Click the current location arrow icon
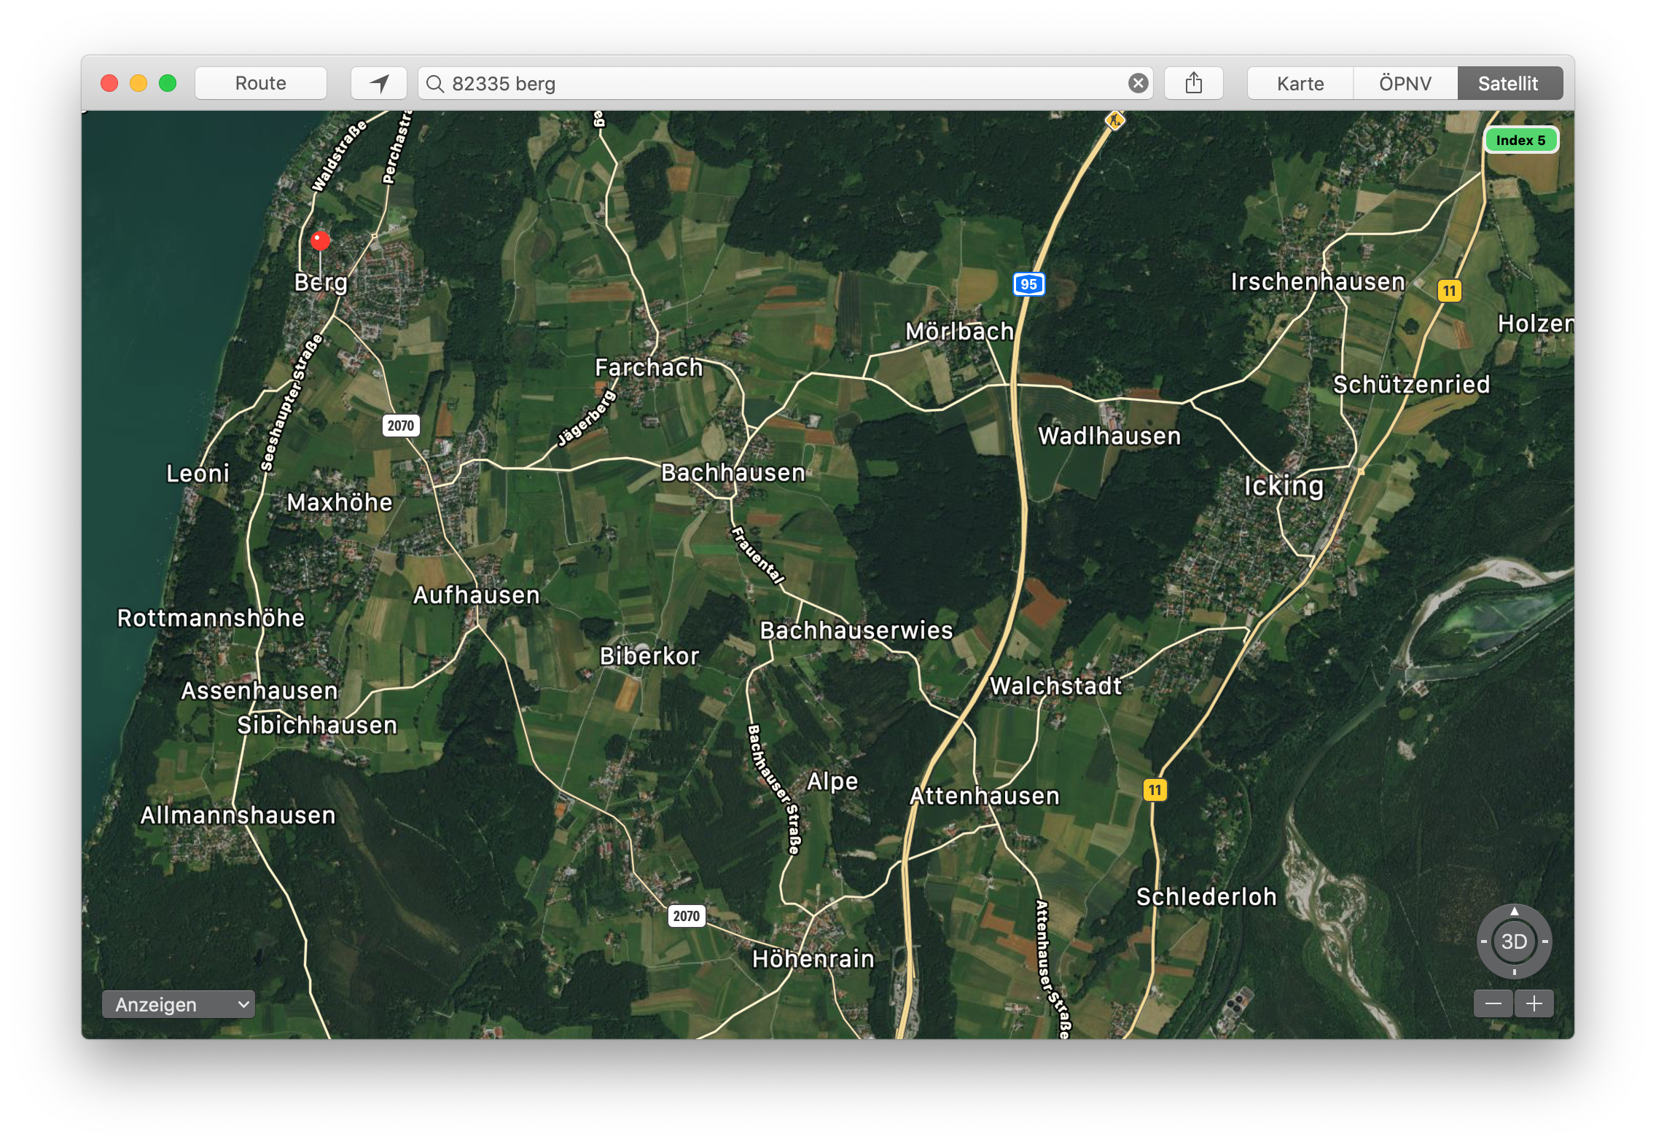The height and width of the screenshot is (1147, 1656). point(379,83)
